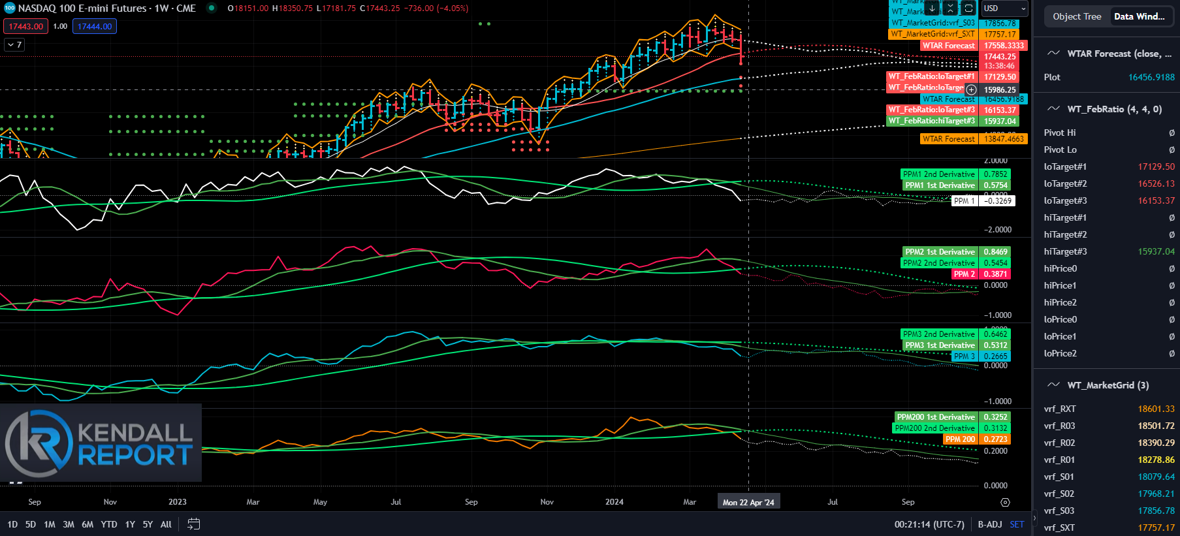
Task: Click the PPM 200 value 0.2723 label
Action: (977, 439)
